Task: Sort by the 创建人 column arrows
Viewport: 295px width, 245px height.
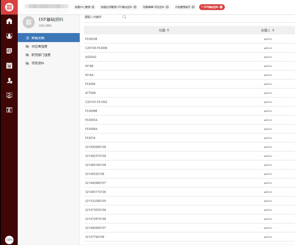Action: tap(273, 30)
